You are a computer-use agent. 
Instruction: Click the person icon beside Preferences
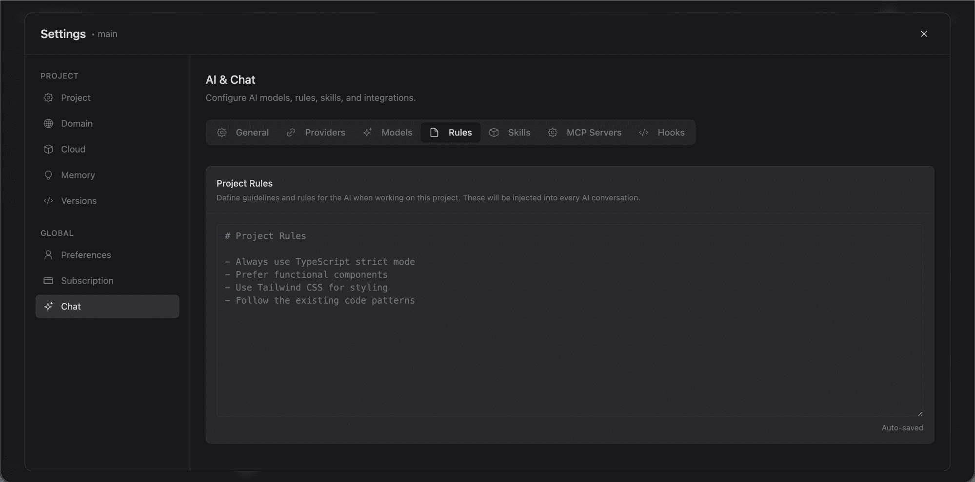(48, 255)
